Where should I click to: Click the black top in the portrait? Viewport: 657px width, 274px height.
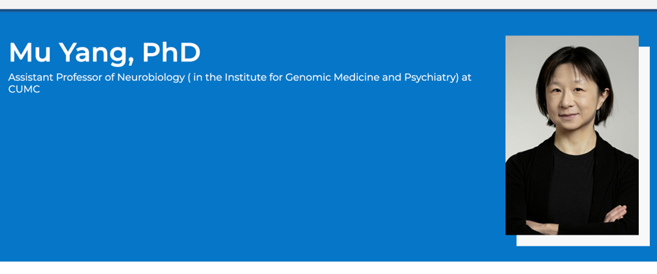point(571,185)
